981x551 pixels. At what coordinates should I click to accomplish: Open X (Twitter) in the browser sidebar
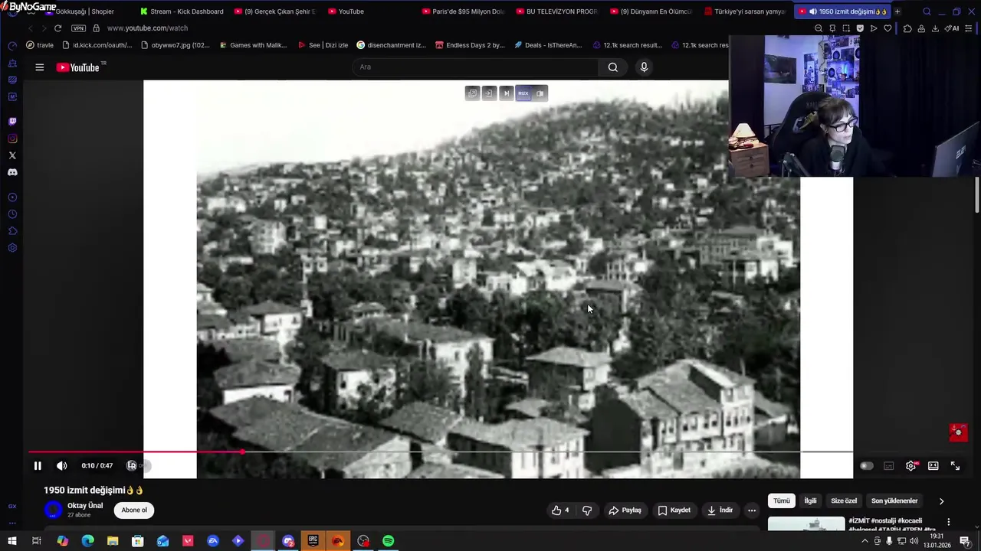(12, 155)
